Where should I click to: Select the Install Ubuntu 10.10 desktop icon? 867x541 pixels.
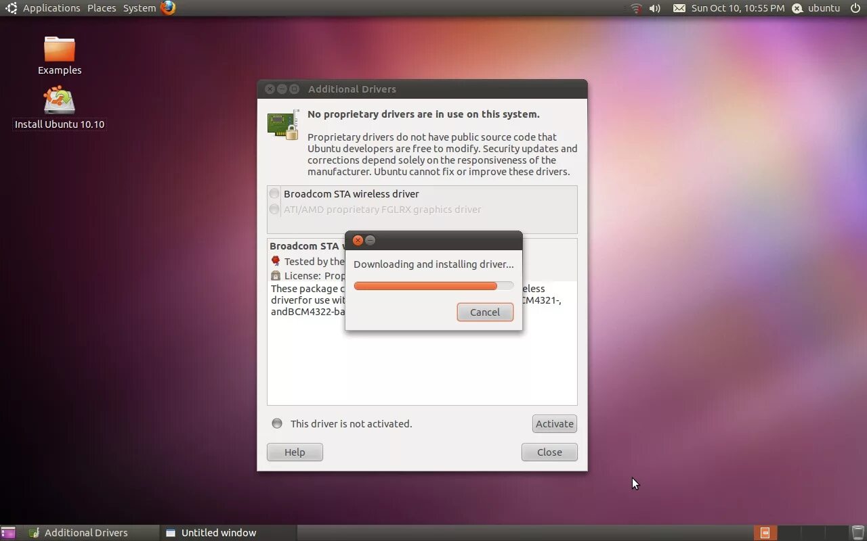(60, 108)
